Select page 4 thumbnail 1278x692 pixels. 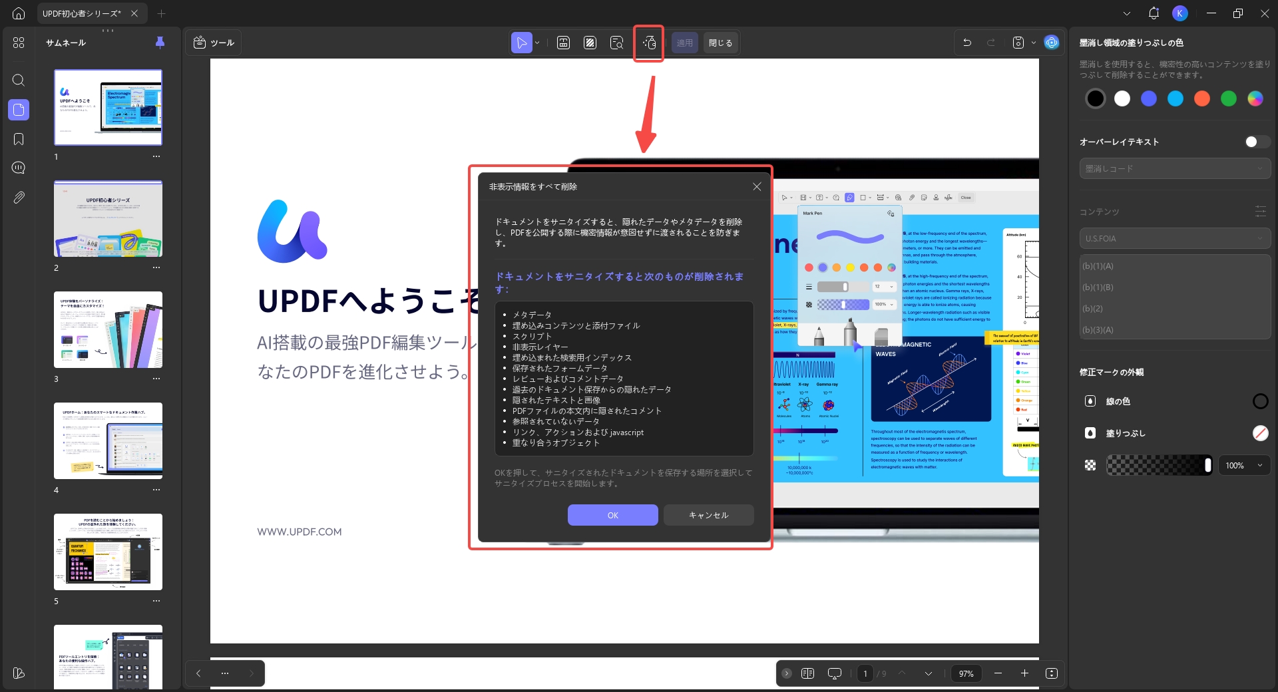[x=108, y=440]
